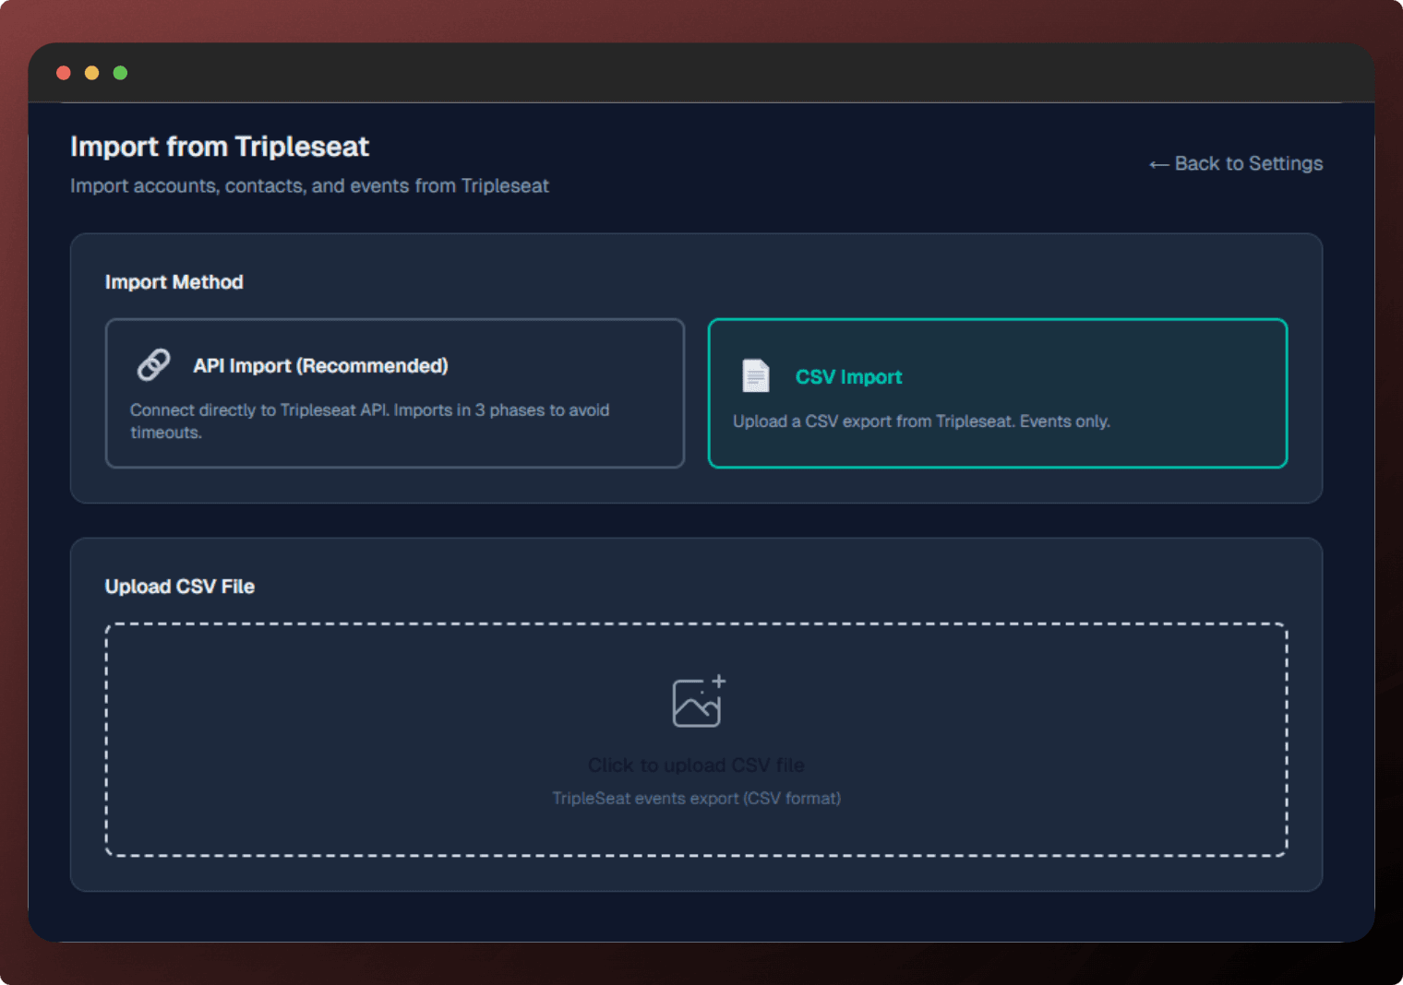The image size is (1403, 985).
Task: Click the "Click to upload CSV file" text
Action: click(696, 765)
